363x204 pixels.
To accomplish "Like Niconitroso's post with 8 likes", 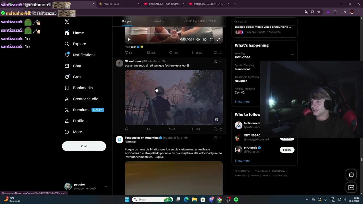I will [172, 129].
